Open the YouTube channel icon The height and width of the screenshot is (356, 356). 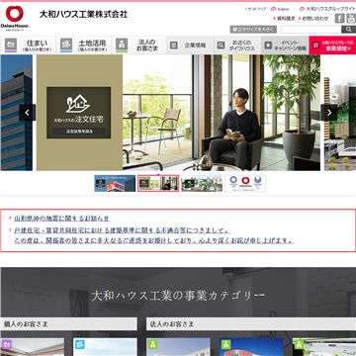coord(351,19)
